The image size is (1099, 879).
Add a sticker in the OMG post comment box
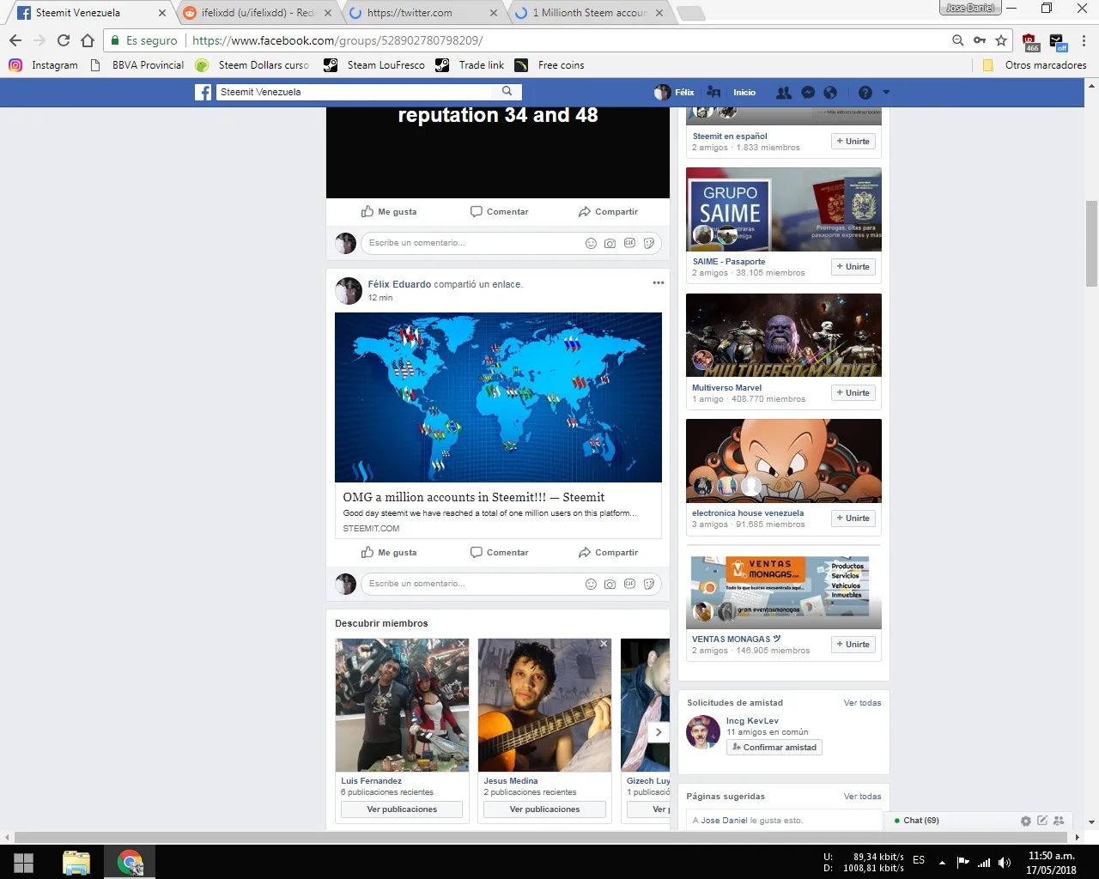pyautogui.click(x=649, y=584)
